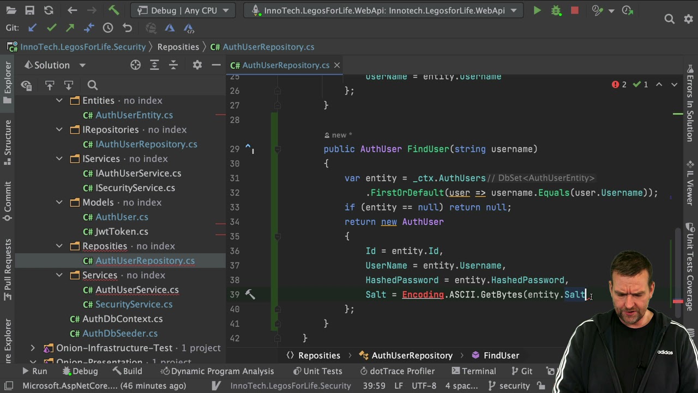Viewport: 698px width, 393px height.
Task: Click the Reload/Synchronize toolbar icon
Action: pyautogui.click(x=49, y=10)
